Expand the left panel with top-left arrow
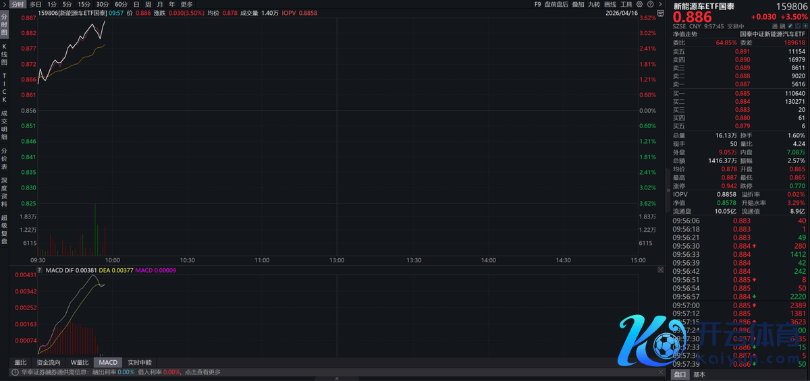The height and width of the screenshot is (381, 810). [x=4, y=4]
